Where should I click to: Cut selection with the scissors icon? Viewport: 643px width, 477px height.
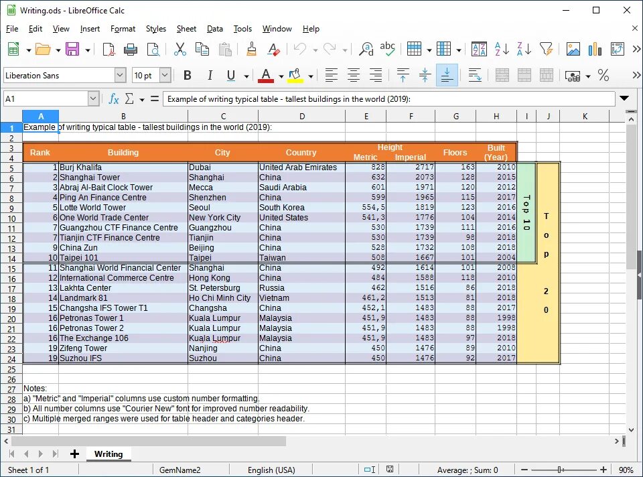[180, 50]
